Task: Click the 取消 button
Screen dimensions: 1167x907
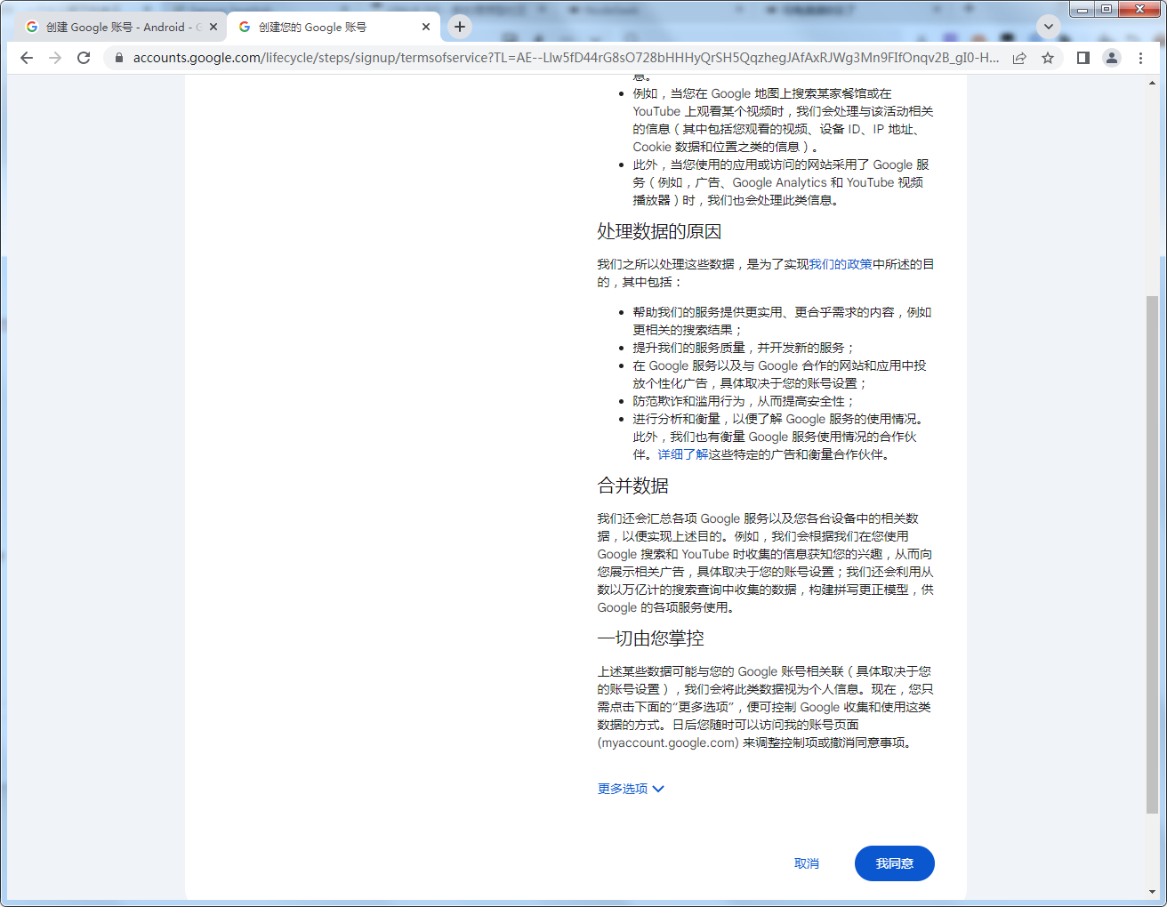Action: click(807, 863)
